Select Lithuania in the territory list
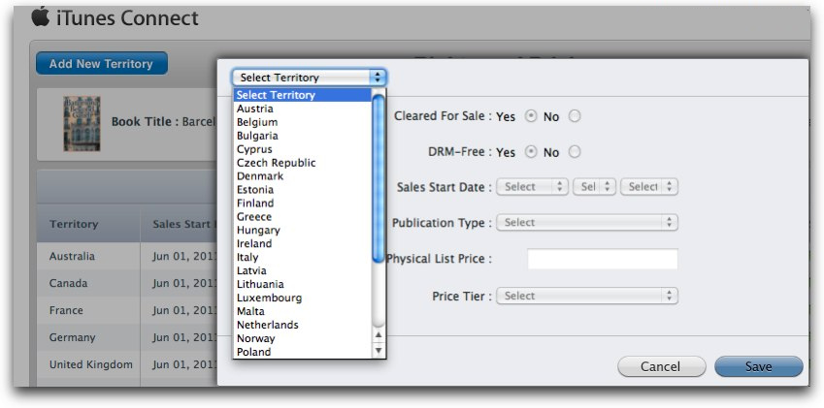This screenshot has width=824, height=408. tap(303, 284)
